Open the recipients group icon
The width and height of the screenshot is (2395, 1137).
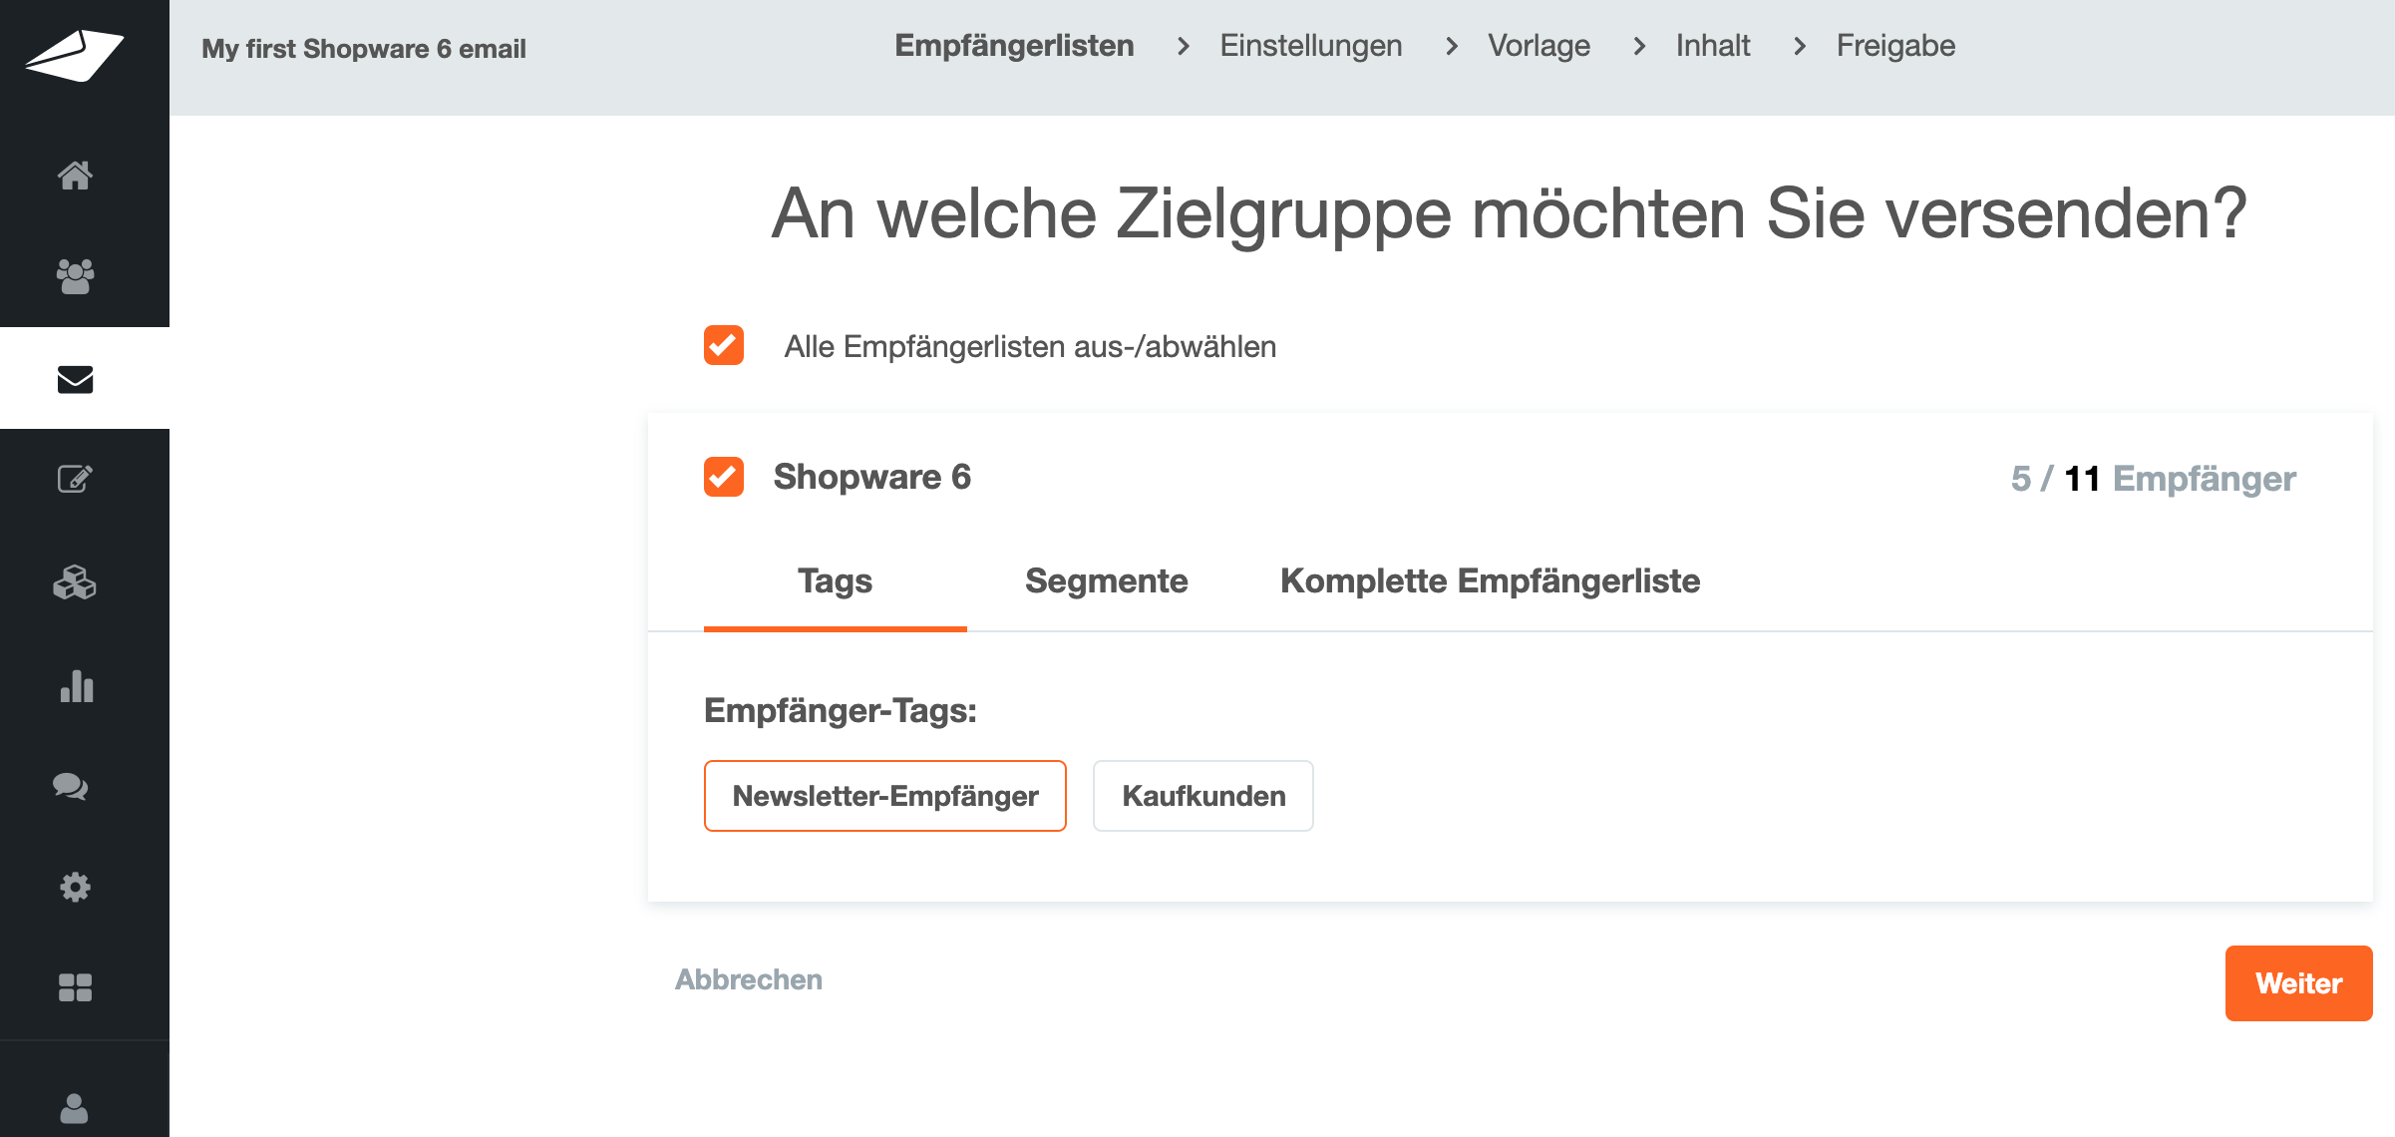[x=75, y=276]
